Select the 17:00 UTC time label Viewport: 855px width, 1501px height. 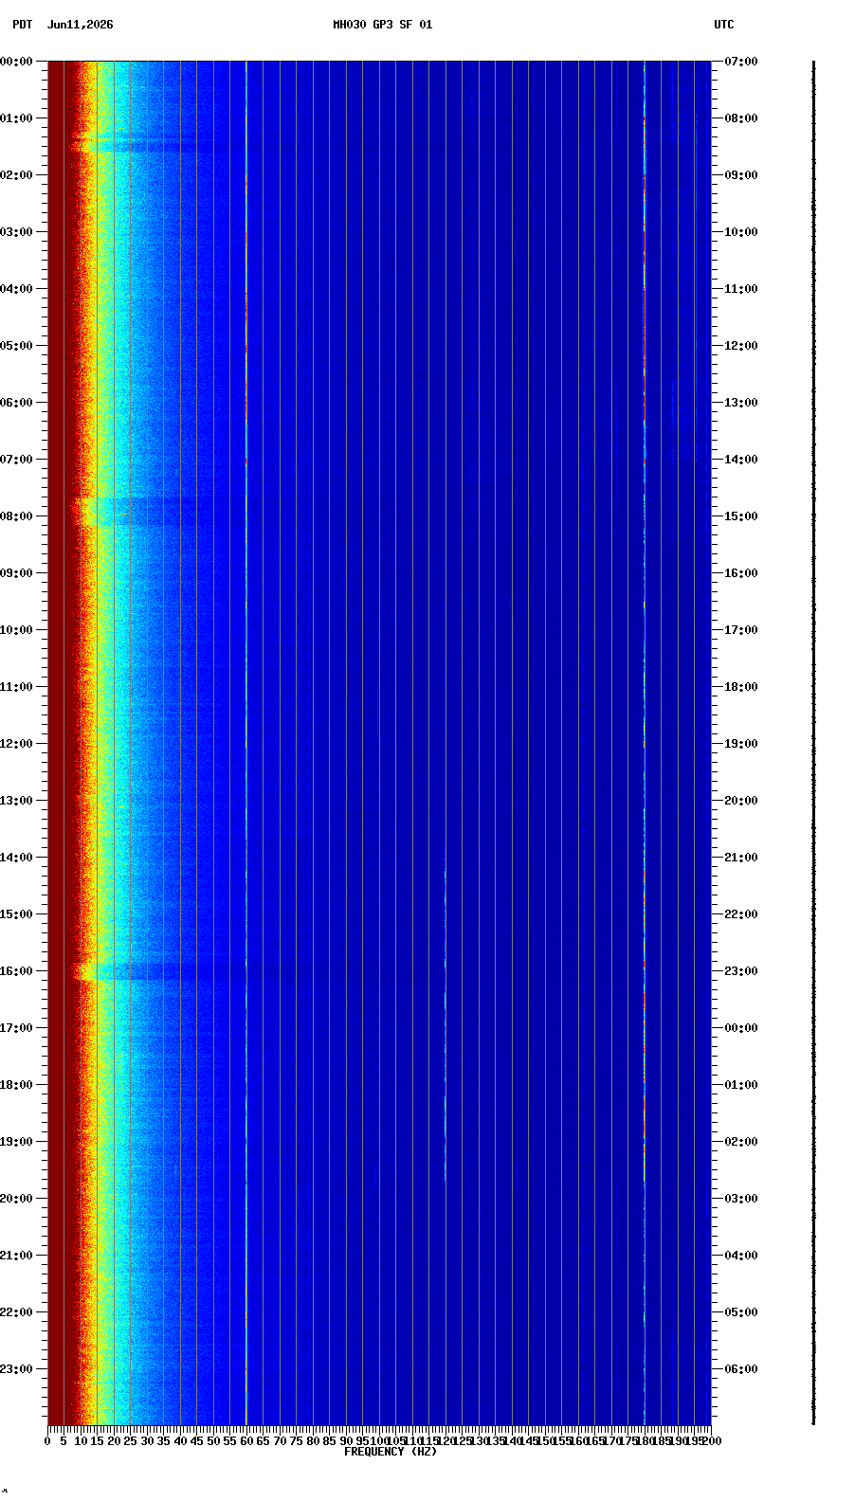coord(741,630)
